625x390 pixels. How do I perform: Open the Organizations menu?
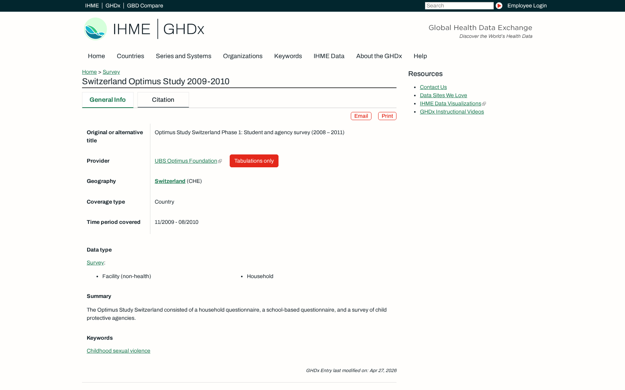243,56
